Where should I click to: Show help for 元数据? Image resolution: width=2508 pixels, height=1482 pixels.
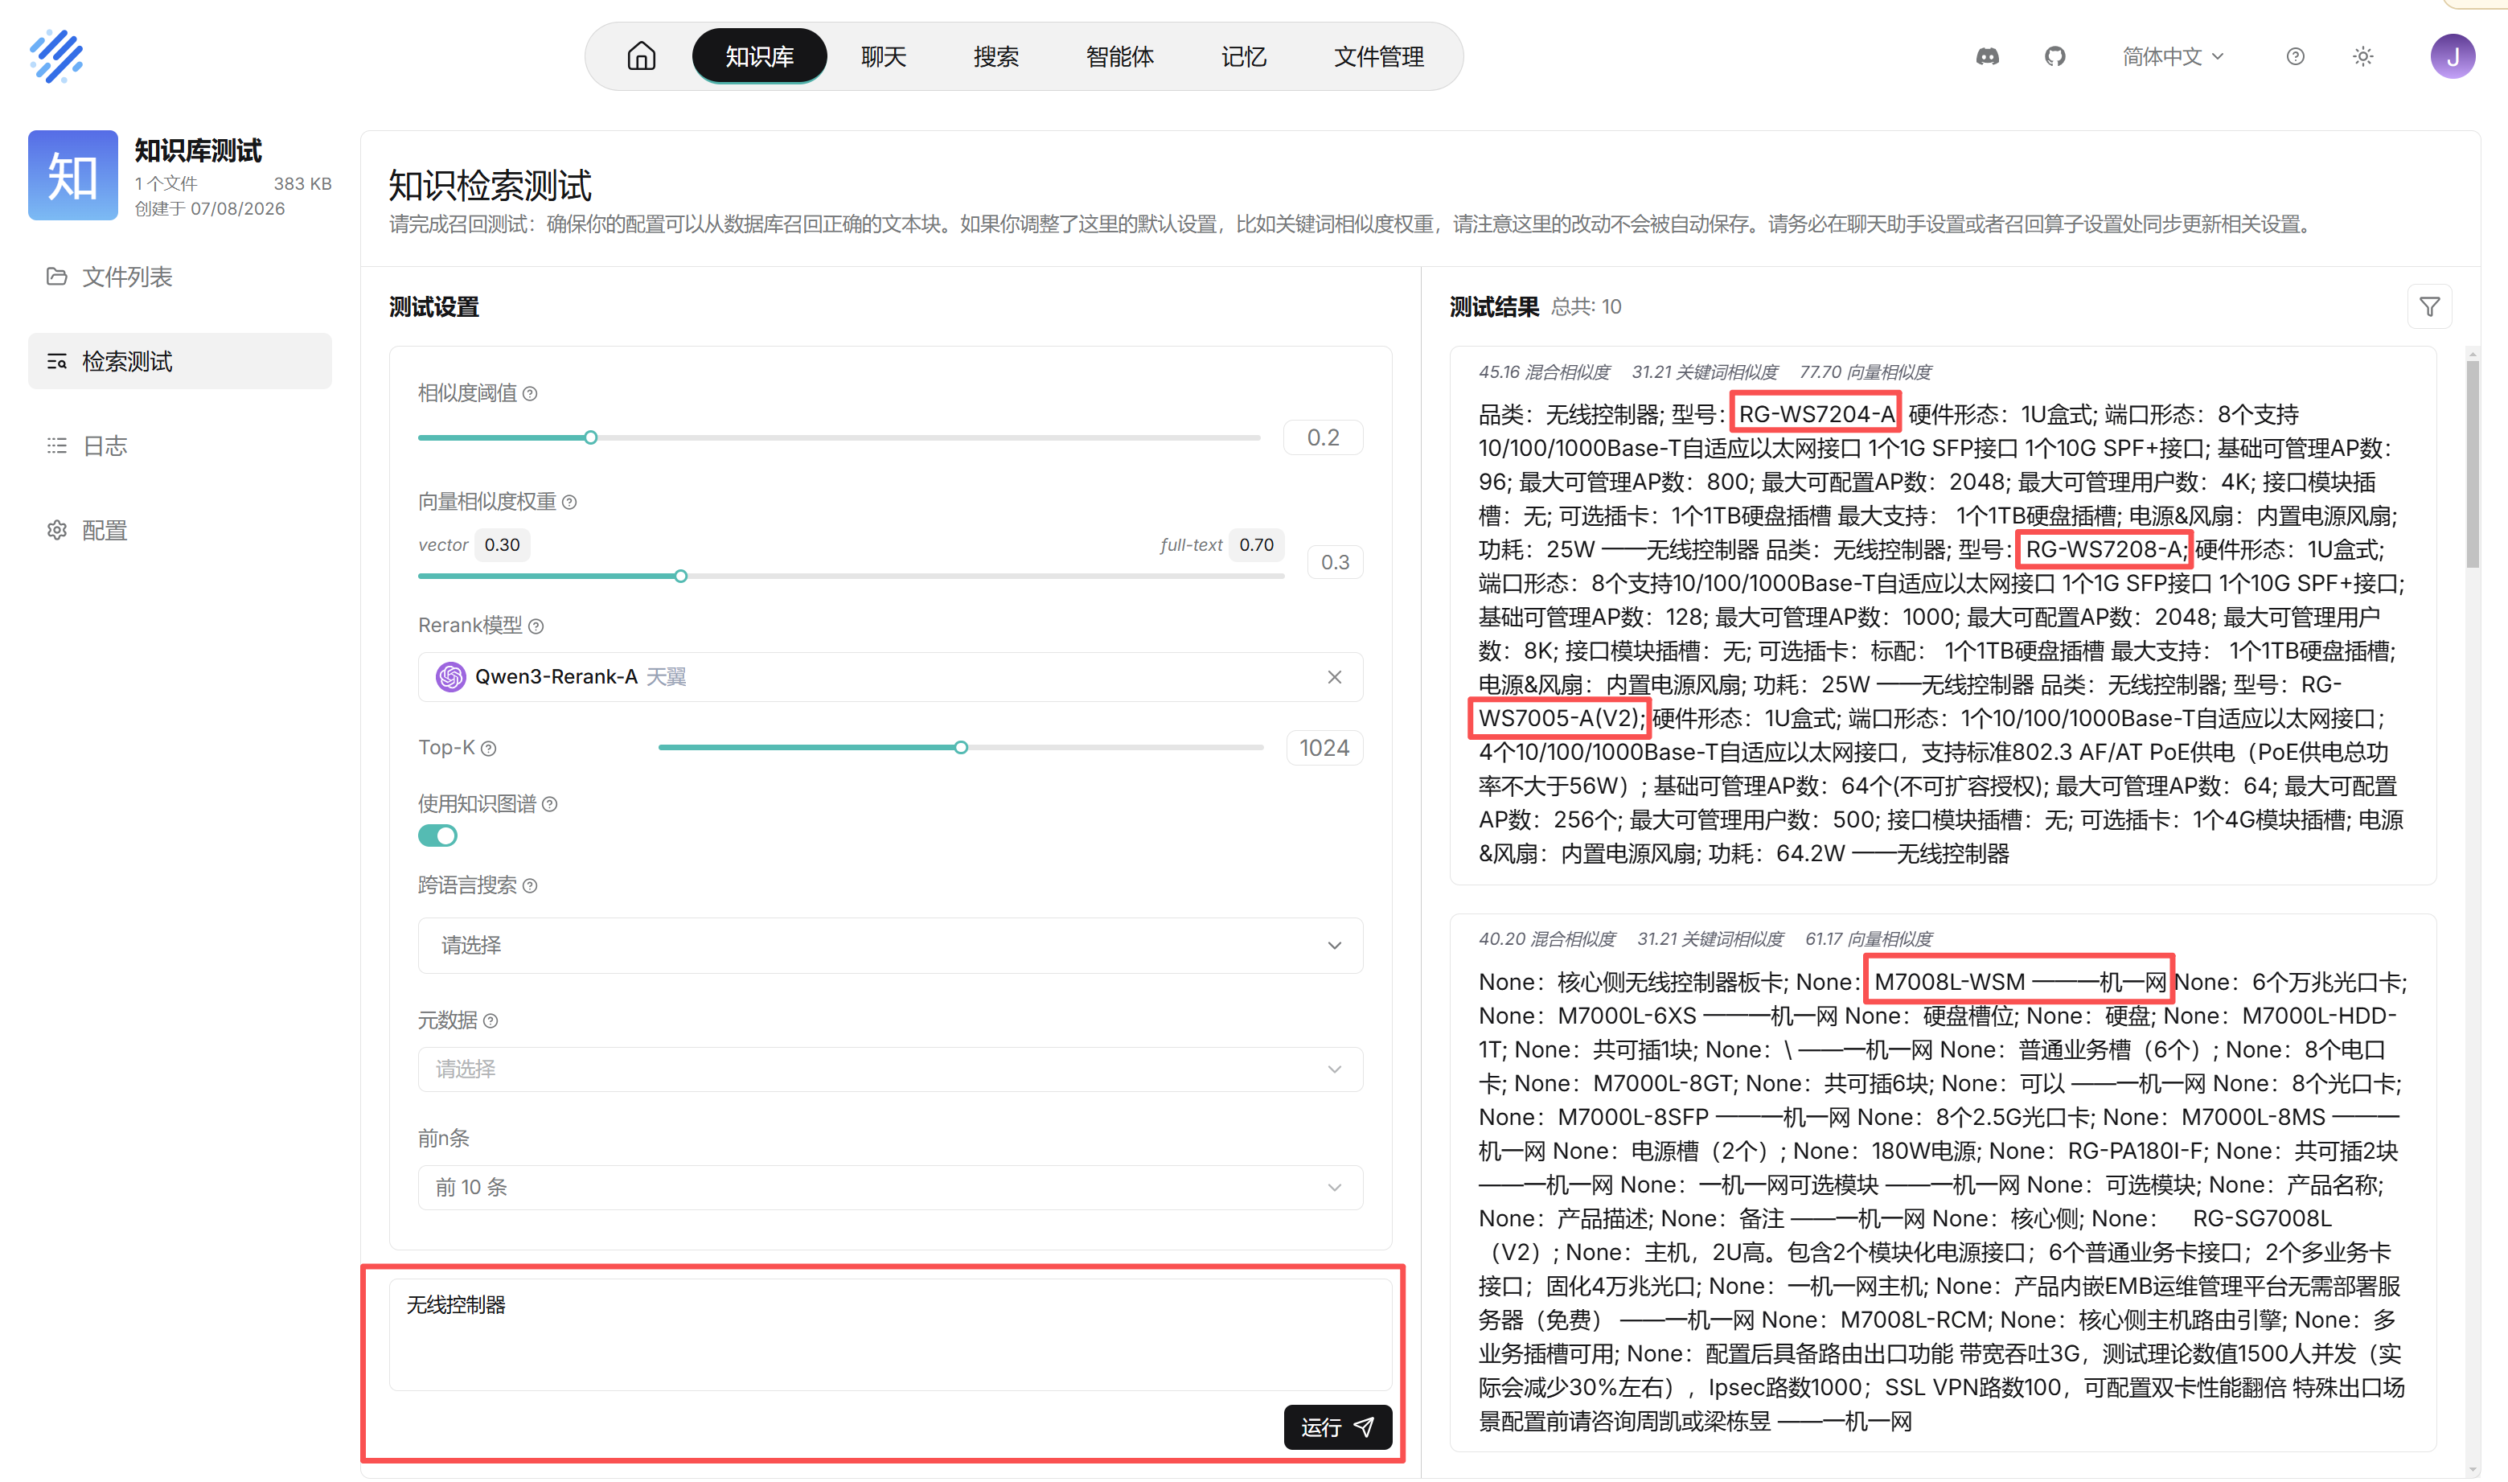tap(491, 1020)
